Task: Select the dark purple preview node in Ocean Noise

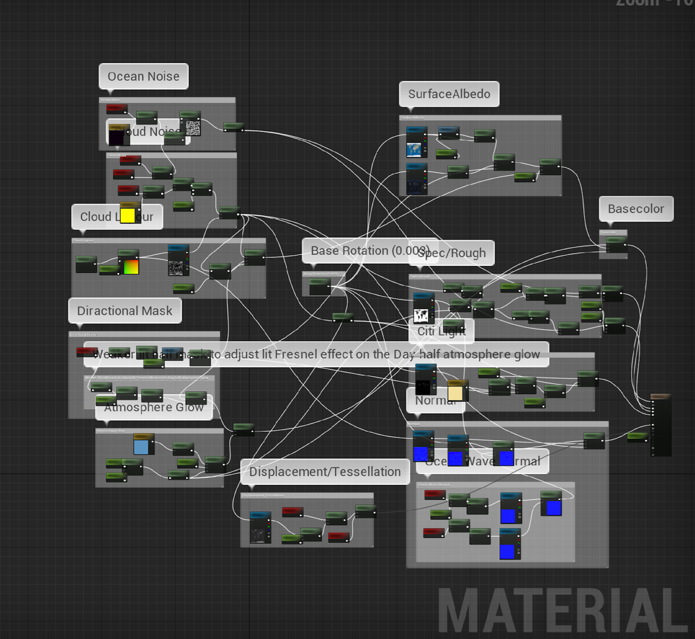Action: (x=118, y=135)
